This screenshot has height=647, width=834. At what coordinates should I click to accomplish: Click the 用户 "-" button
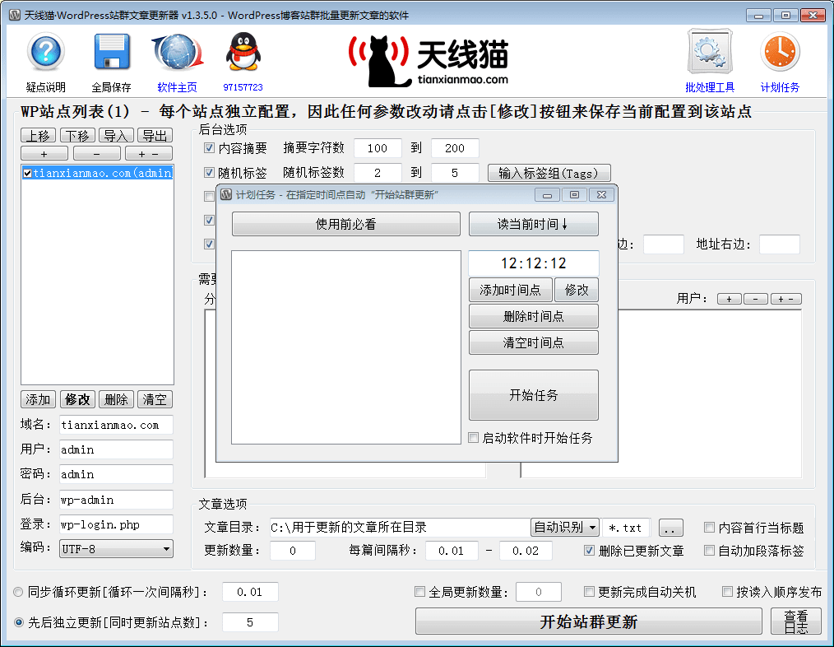pos(756,299)
